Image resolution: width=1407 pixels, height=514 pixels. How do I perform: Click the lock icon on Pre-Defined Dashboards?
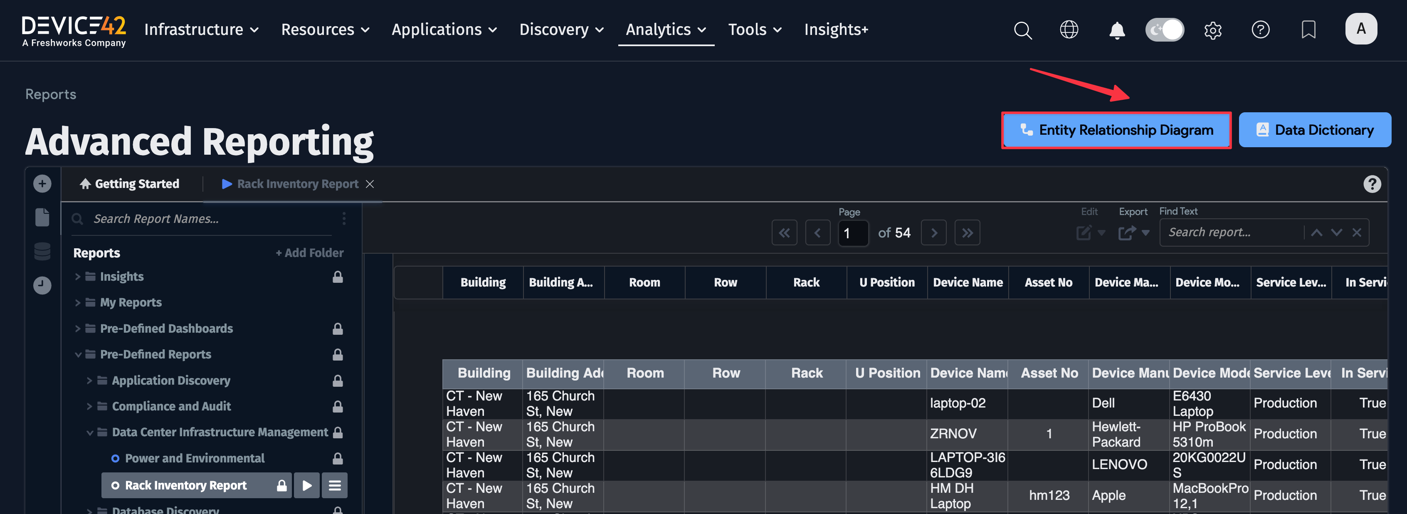point(338,329)
